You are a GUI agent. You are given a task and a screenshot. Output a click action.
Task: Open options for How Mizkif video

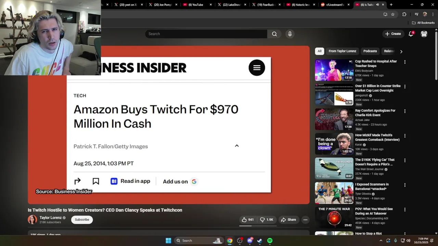coord(405,136)
